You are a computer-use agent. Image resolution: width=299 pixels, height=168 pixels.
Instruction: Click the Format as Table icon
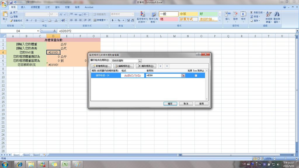(x=153, y=17)
